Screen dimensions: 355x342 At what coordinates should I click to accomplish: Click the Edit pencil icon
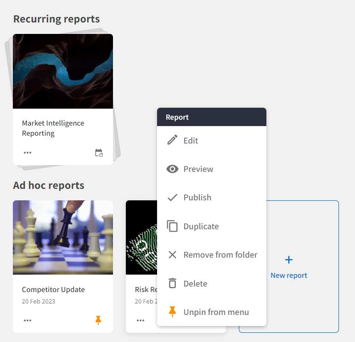[x=172, y=140]
